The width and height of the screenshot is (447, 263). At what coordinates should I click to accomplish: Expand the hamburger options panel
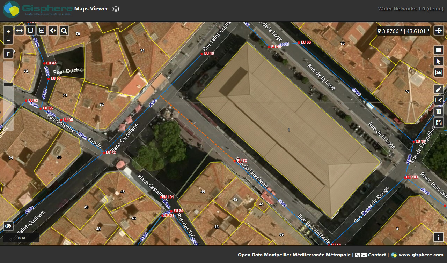pos(439,50)
